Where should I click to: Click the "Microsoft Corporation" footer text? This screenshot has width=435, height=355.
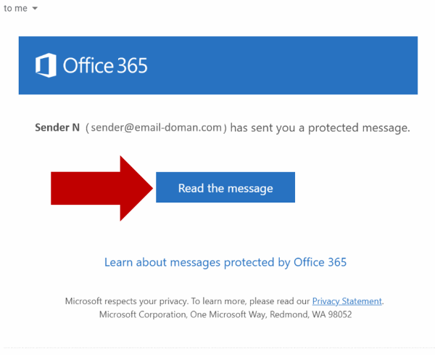144,314
